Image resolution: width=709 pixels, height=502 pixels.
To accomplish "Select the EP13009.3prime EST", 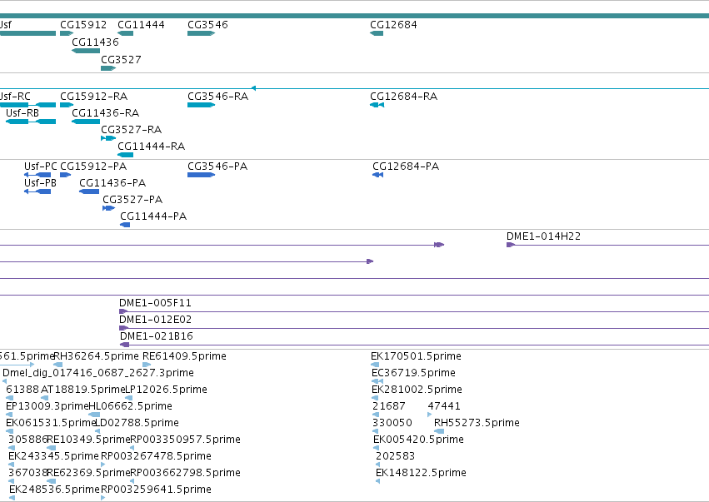I will [9, 415].
